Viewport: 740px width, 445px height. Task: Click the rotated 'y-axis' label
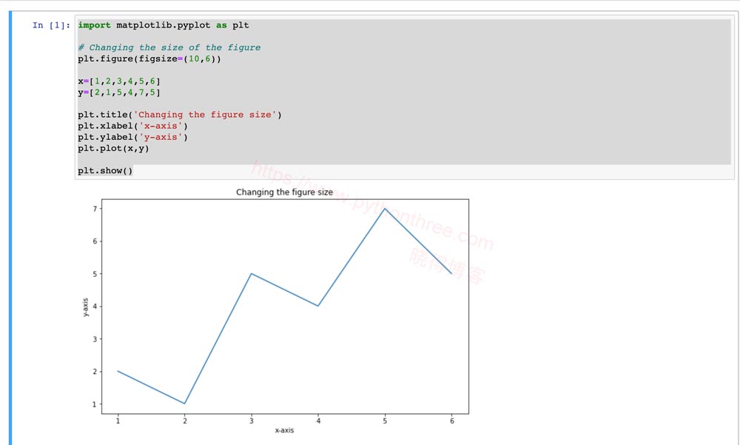[x=85, y=307]
